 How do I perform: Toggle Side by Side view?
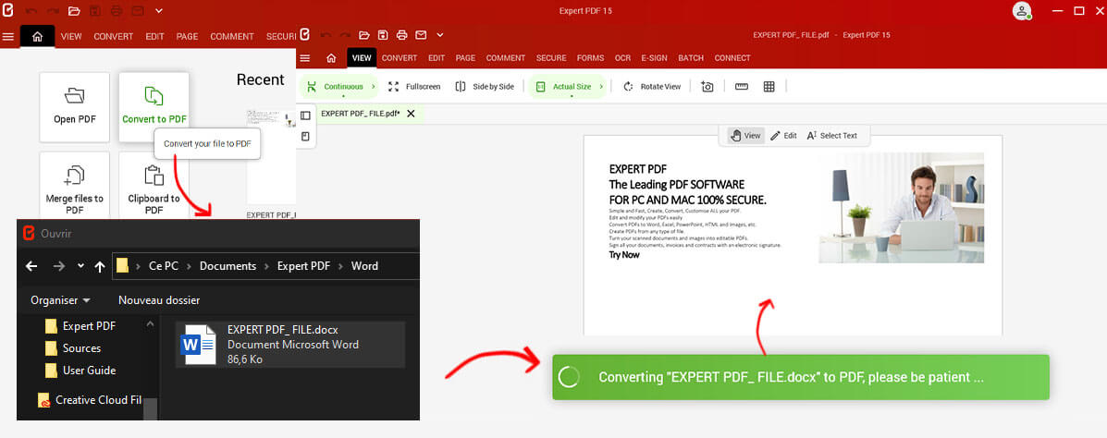pos(485,87)
